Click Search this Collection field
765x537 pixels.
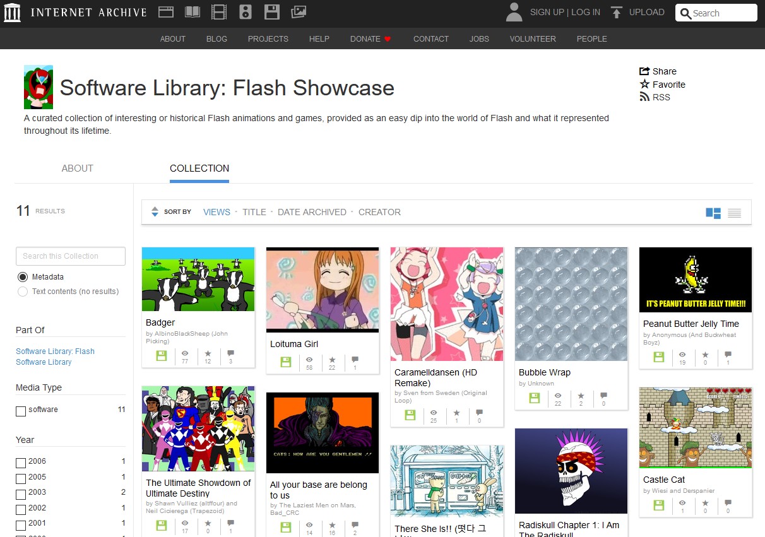tap(71, 256)
